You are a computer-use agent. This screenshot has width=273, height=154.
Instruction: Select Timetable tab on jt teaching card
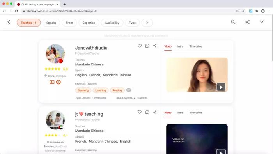[196, 113]
